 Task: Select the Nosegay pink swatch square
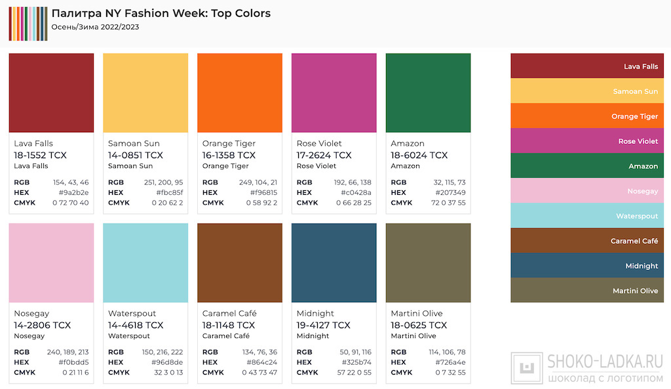click(51, 263)
